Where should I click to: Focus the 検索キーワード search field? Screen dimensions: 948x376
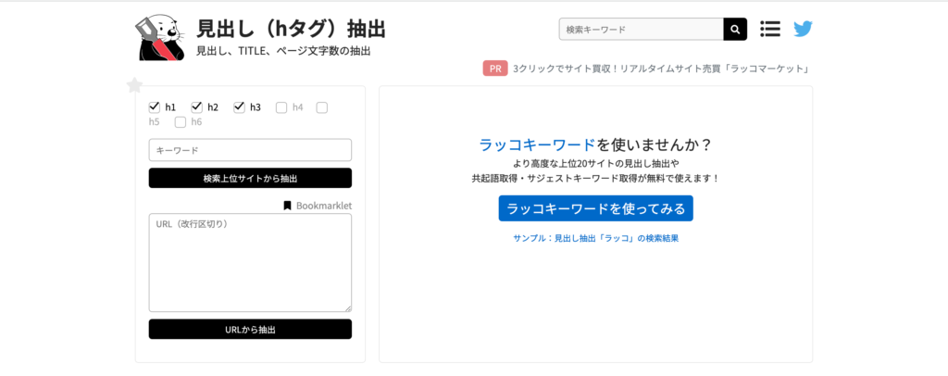(x=642, y=29)
